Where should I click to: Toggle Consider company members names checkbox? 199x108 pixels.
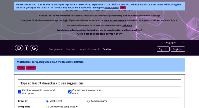click(x=70, y=92)
